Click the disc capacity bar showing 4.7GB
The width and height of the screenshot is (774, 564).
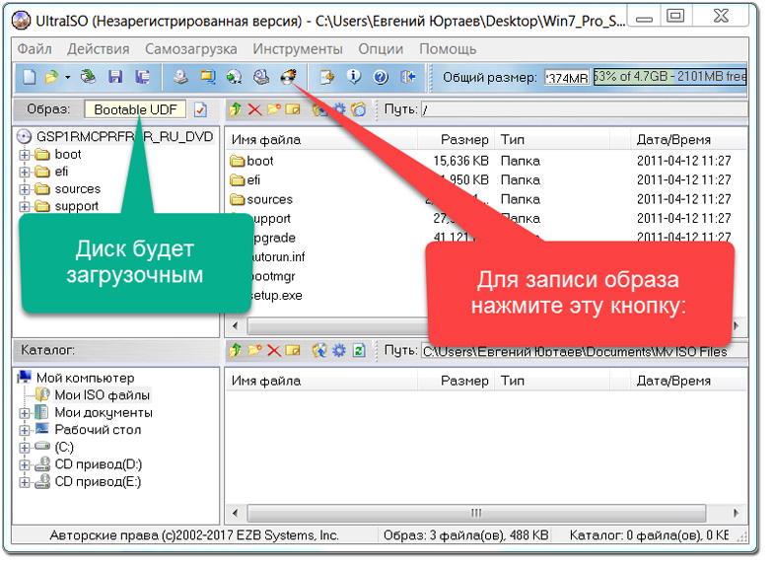[669, 77]
